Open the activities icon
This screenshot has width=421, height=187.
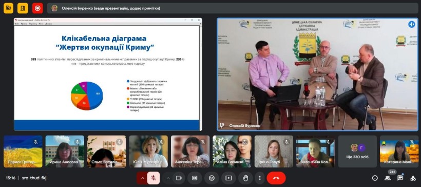[413, 178]
